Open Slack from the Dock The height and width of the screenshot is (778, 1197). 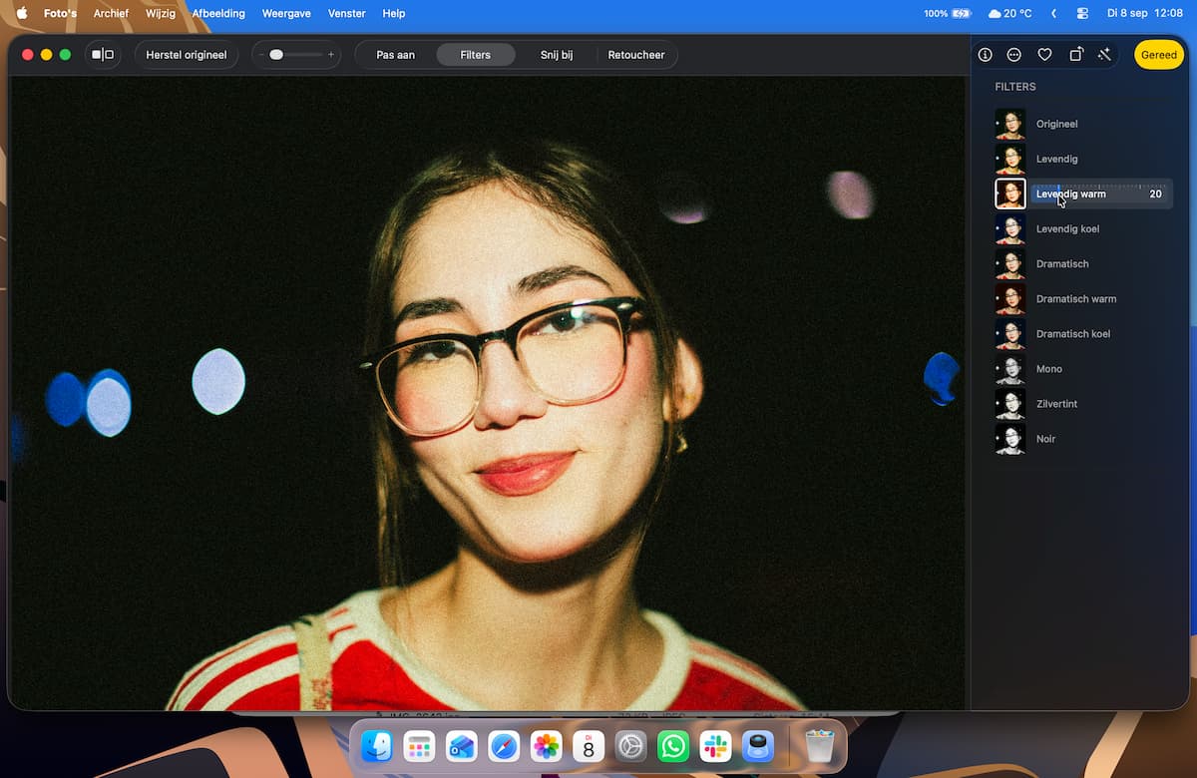click(x=715, y=746)
